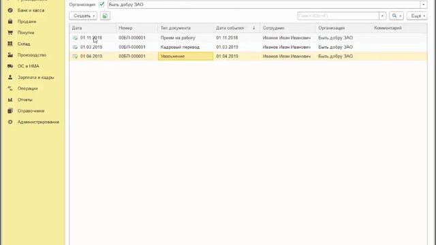Click Быть добру ЗАО in Прием на работу row

[336, 38]
